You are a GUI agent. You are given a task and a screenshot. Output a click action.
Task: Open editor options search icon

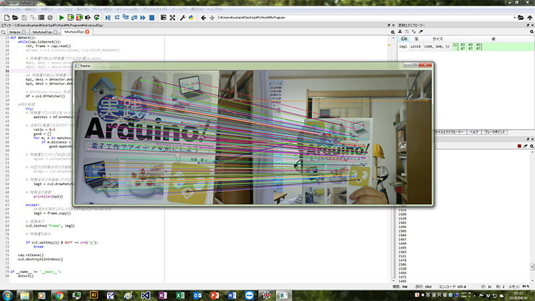[x=393, y=31]
